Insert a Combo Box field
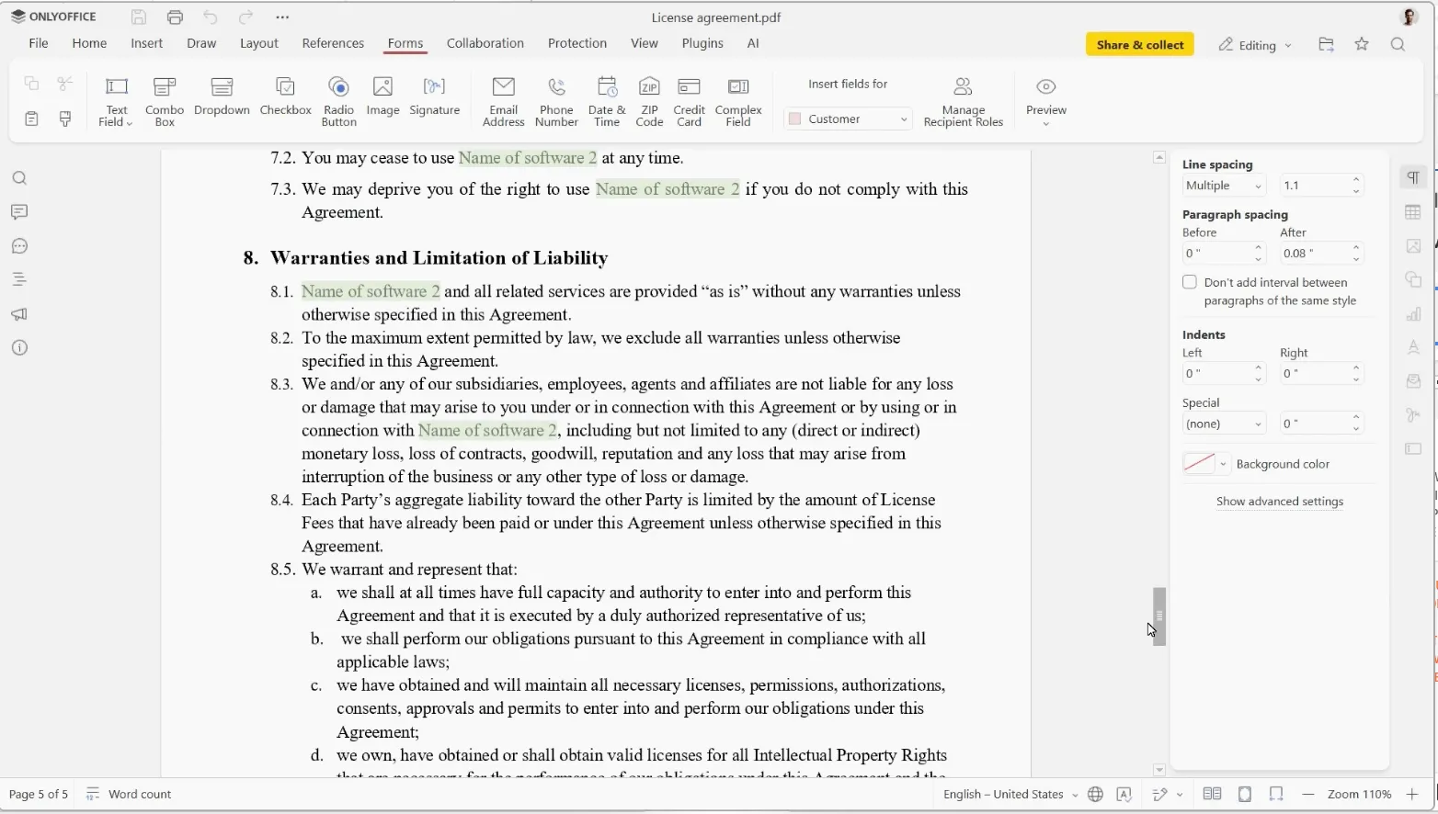1438x814 pixels. [165, 101]
